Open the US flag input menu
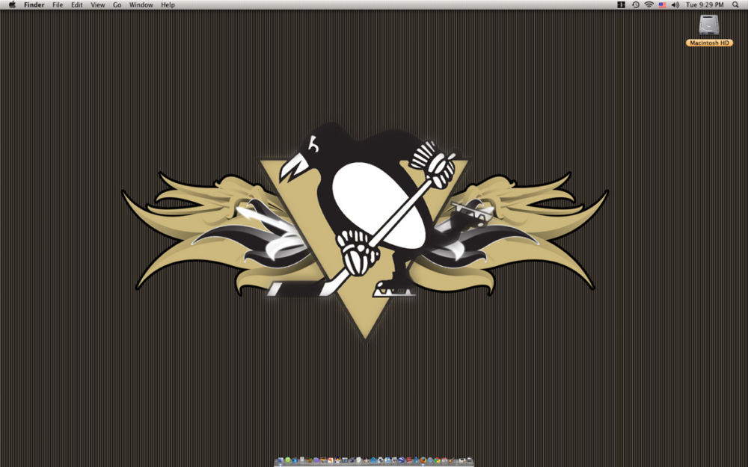This screenshot has width=748, height=467. click(662, 4)
